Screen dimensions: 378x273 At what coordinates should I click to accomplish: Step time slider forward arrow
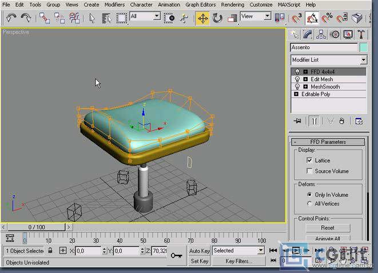click(x=69, y=227)
